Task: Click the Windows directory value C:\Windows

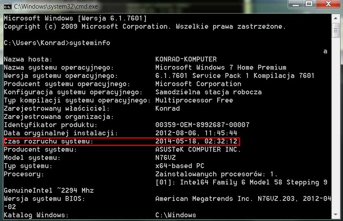Action: [x=176, y=215]
